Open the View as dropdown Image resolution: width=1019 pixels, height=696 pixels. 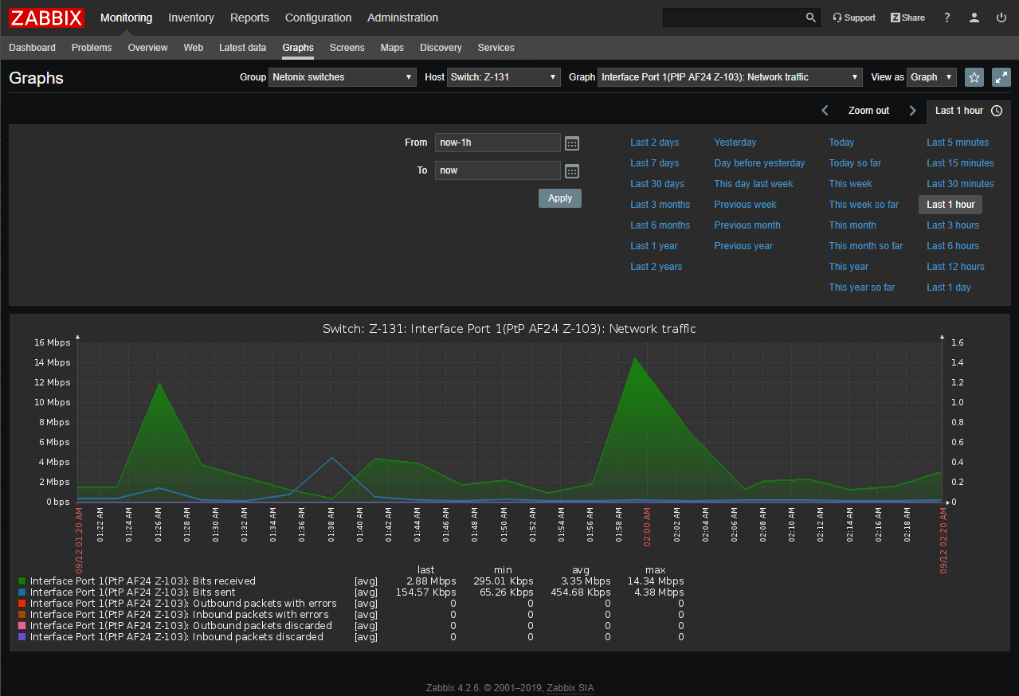tap(931, 77)
